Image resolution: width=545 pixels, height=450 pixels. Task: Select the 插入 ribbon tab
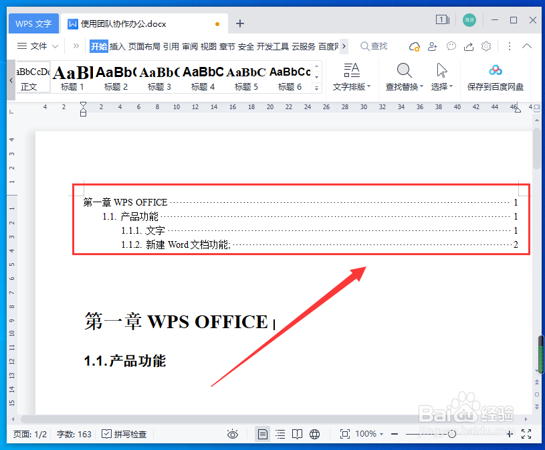coord(118,46)
